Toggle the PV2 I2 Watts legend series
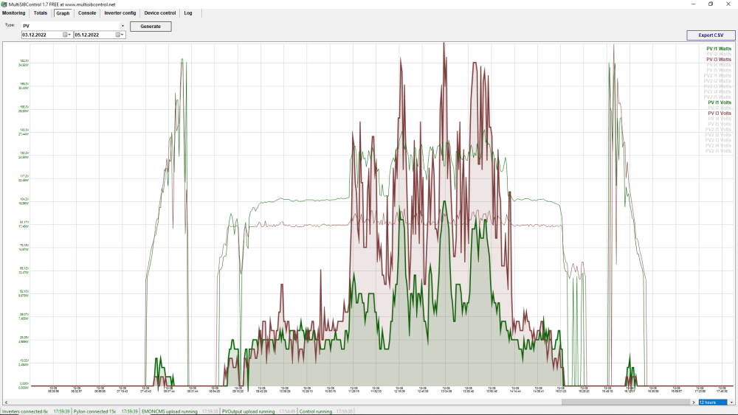The image size is (738, 415). pos(717,81)
